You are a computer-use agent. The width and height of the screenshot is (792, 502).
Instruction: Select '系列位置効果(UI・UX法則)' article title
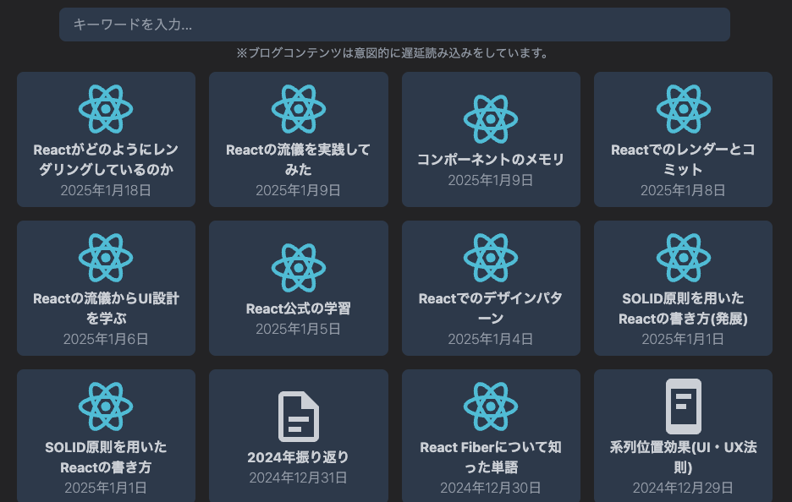coord(683,456)
